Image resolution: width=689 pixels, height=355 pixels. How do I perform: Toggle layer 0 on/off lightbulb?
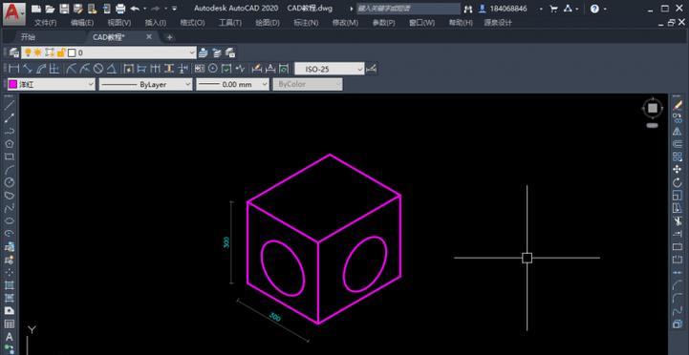tap(28, 52)
